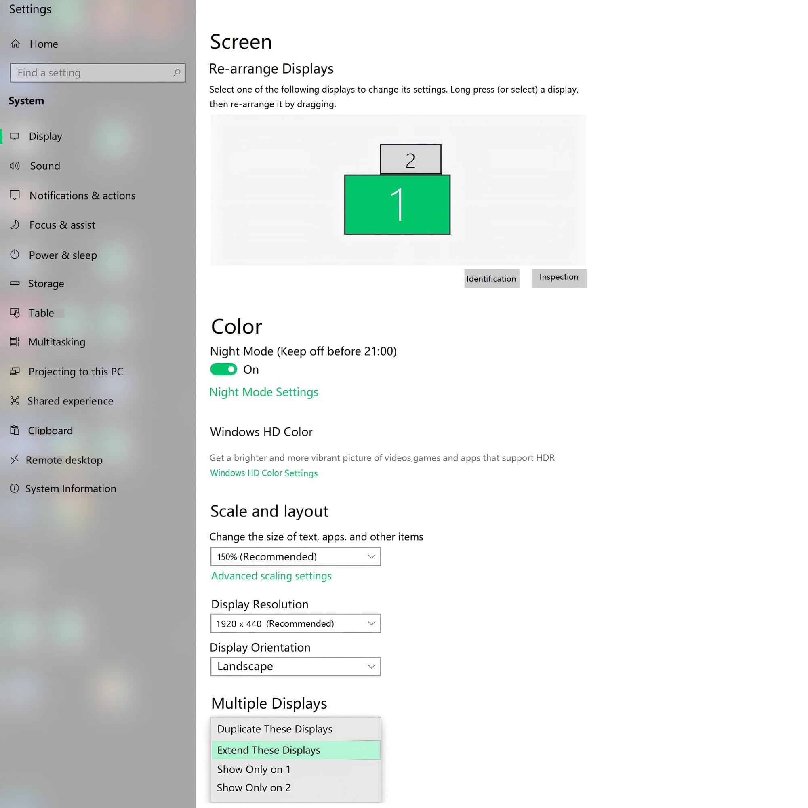
Task: Open Sound settings via speaker icon
Action: point(15,166)
